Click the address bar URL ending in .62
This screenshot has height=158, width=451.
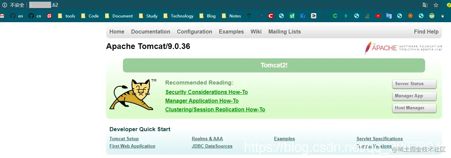44,5
